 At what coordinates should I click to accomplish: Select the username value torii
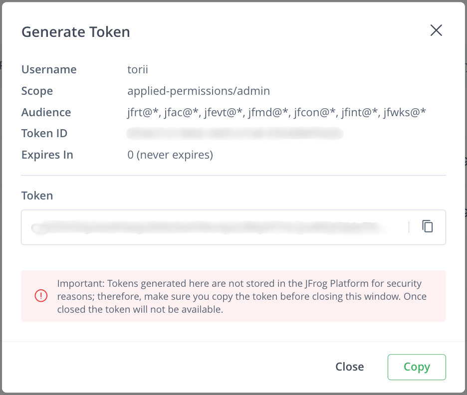137,69
